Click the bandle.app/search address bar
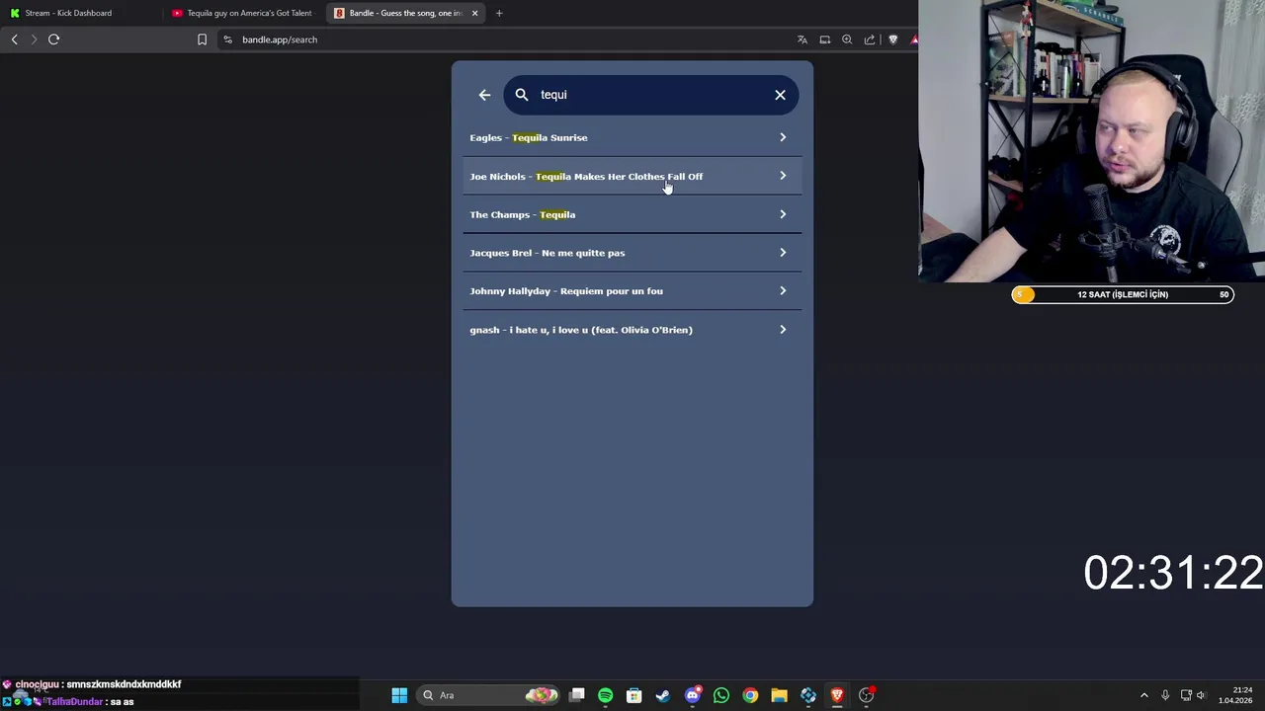The image size is (1265, 711). click(x=504, y=39)
